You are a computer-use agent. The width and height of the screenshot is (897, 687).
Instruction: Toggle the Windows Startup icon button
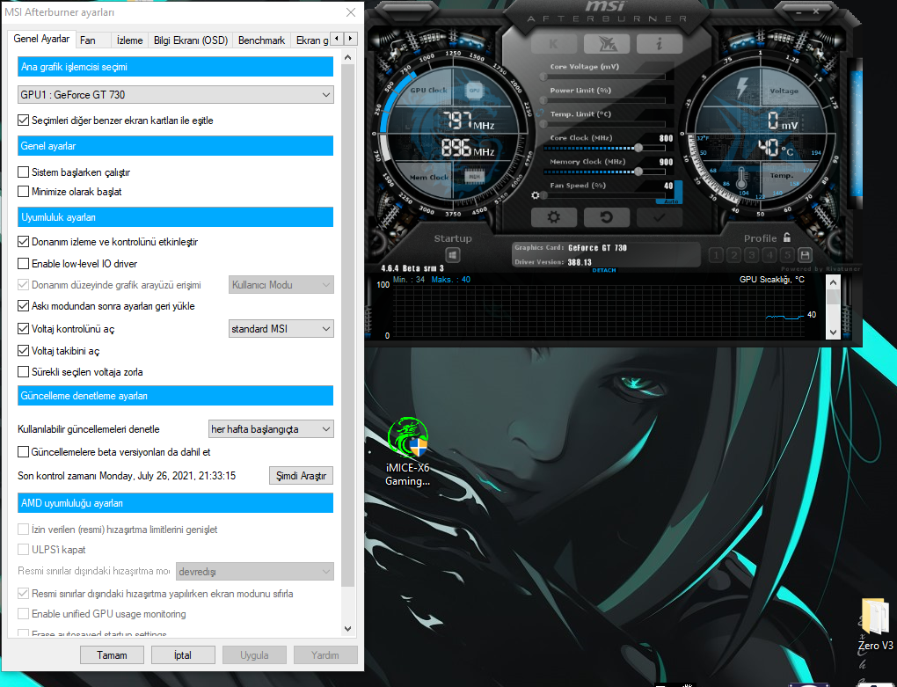click(453, 255)
